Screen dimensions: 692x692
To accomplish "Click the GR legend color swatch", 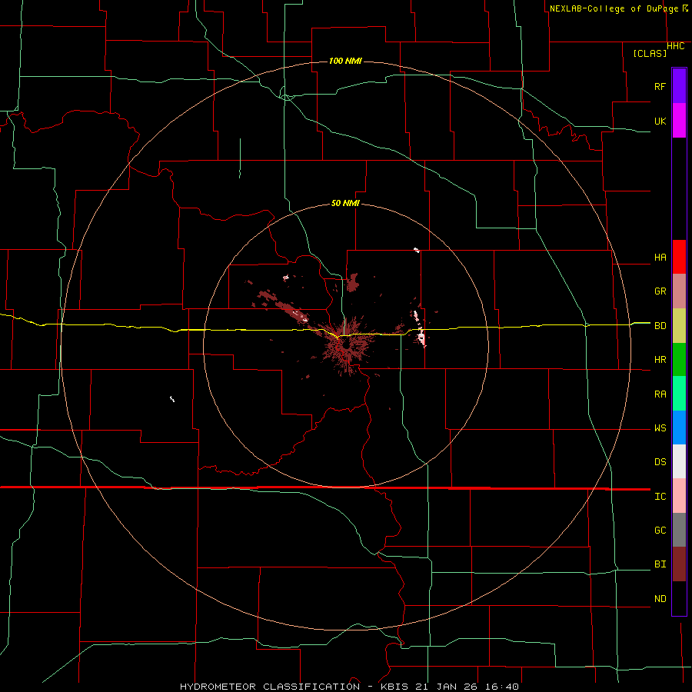I will point(679,291).
